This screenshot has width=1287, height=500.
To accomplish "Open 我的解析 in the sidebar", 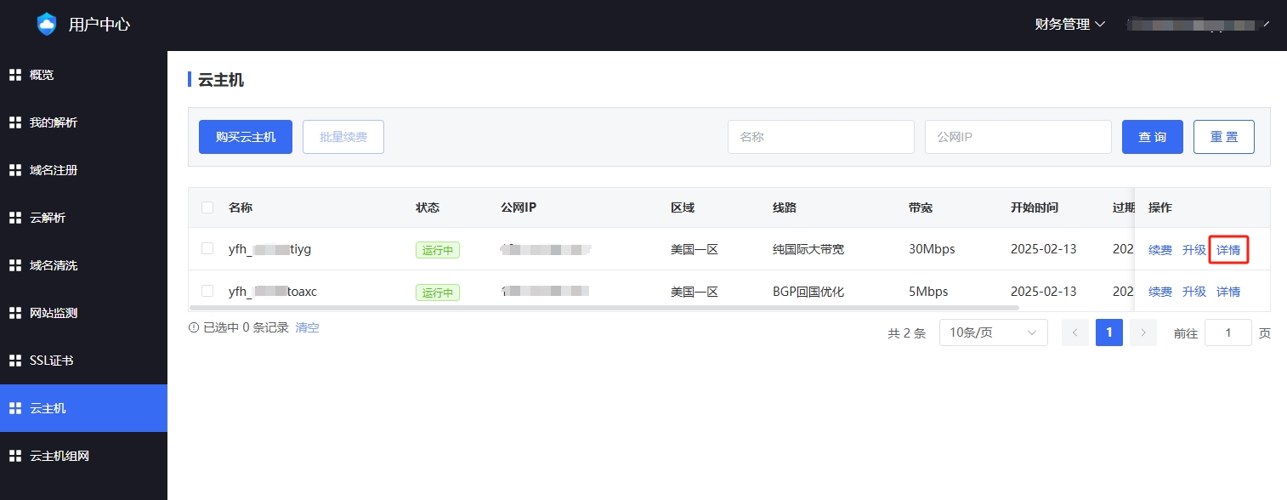I will 83,122.
